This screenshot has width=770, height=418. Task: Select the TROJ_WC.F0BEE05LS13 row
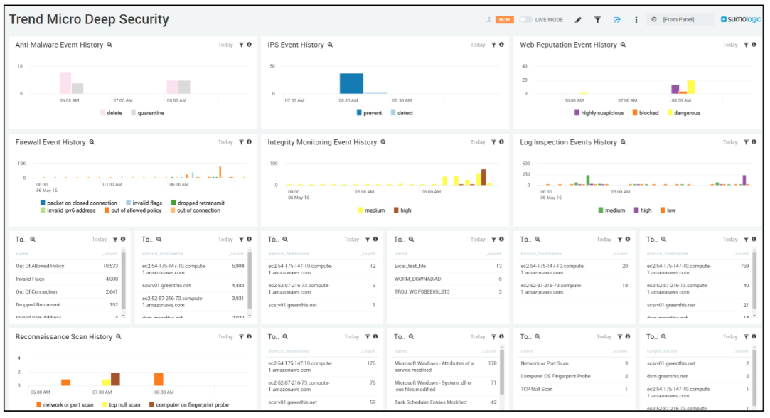447,291
